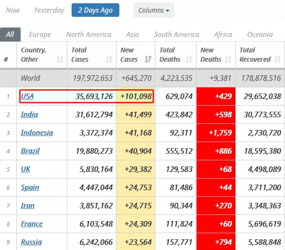Switch to Yesterday data view
This screenshot has width=285, height=250.
click(x=49, y=10)
